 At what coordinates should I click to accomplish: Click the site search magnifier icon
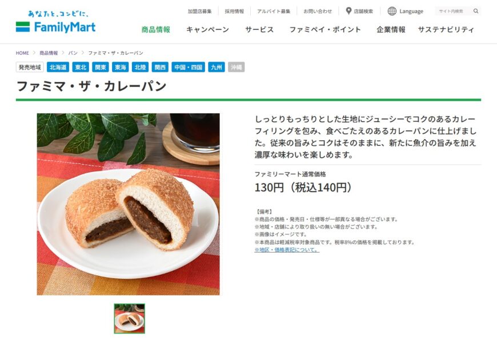coord(476,11)
